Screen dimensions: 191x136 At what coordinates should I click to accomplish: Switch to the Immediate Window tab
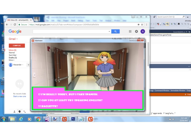(178, 91)
